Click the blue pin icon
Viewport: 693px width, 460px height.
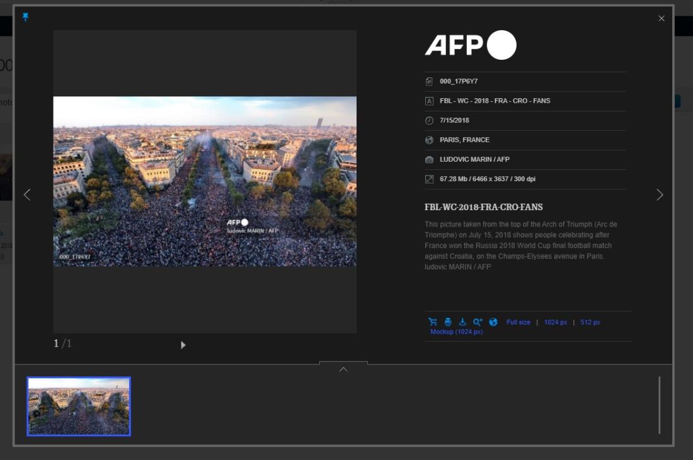(x=26, y=17)
